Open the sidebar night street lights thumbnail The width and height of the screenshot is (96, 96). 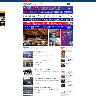coord(63,86)
